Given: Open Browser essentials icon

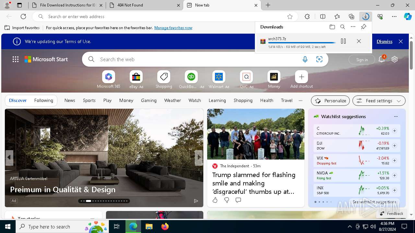Looking at the screenshot, I should 380,17.
